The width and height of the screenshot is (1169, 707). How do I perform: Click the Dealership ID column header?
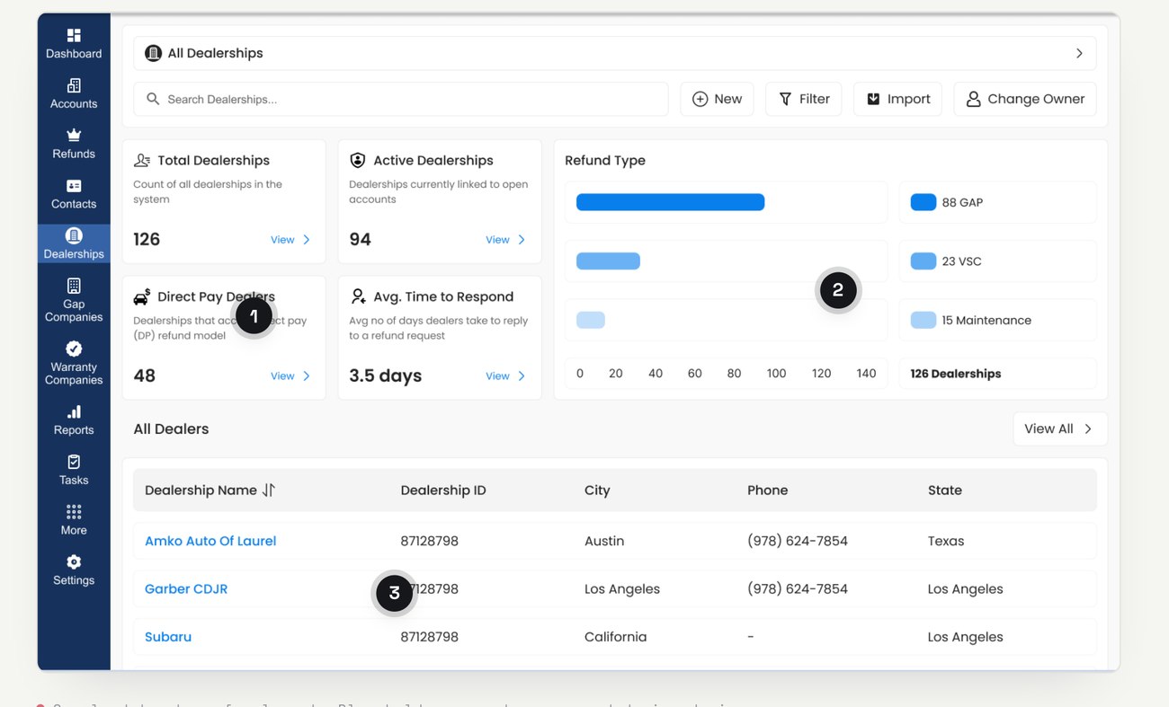pos(443,490)
